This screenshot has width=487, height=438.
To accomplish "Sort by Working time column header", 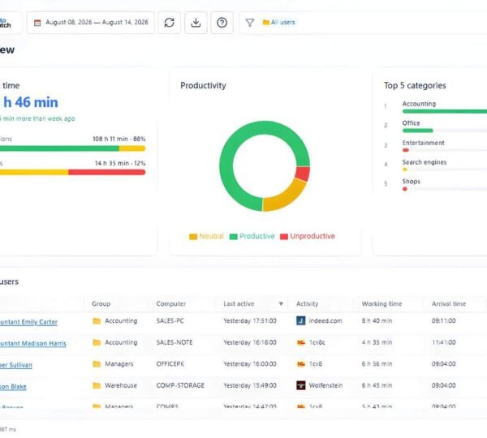I will pyautogui.click(x=381, y=303).
